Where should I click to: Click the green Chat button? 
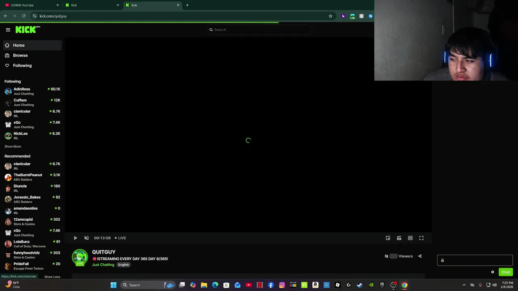[505, 272]
